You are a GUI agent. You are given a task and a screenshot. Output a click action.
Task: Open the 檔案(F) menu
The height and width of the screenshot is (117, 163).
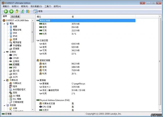click(6, 6)
